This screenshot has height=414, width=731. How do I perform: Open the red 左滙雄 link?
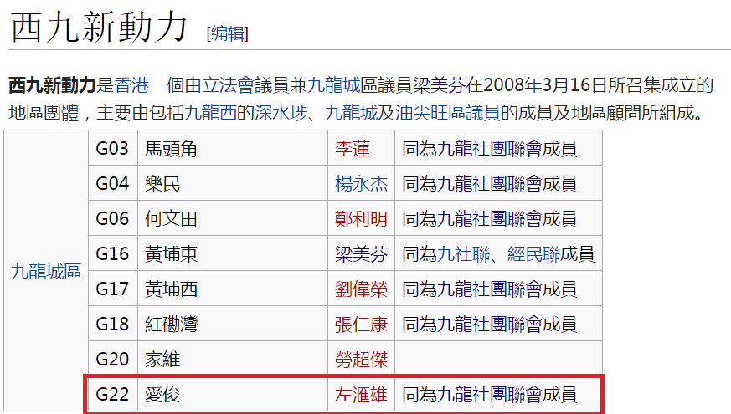coord(361,395)
